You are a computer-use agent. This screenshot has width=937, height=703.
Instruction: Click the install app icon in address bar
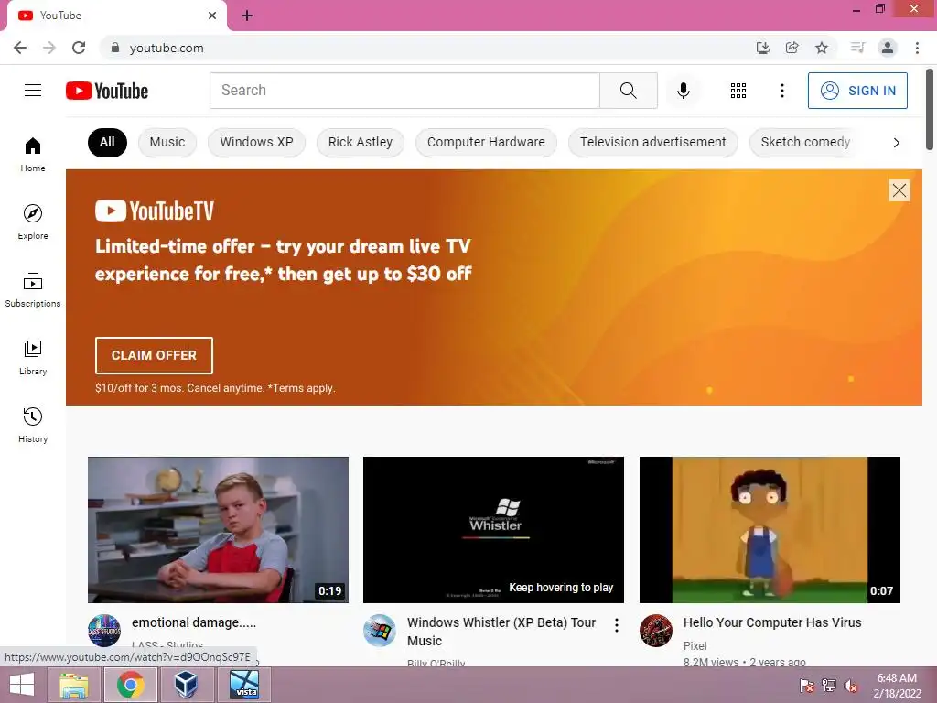[762, 48]
